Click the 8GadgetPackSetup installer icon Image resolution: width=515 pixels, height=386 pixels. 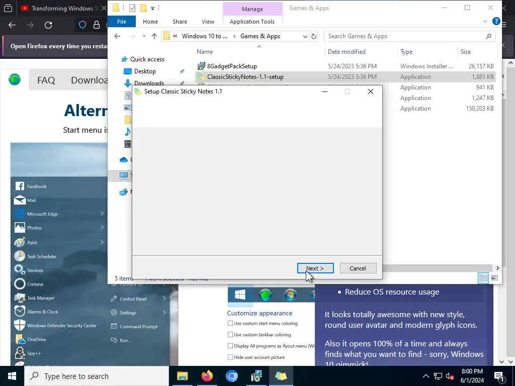(x=201, y=66)
